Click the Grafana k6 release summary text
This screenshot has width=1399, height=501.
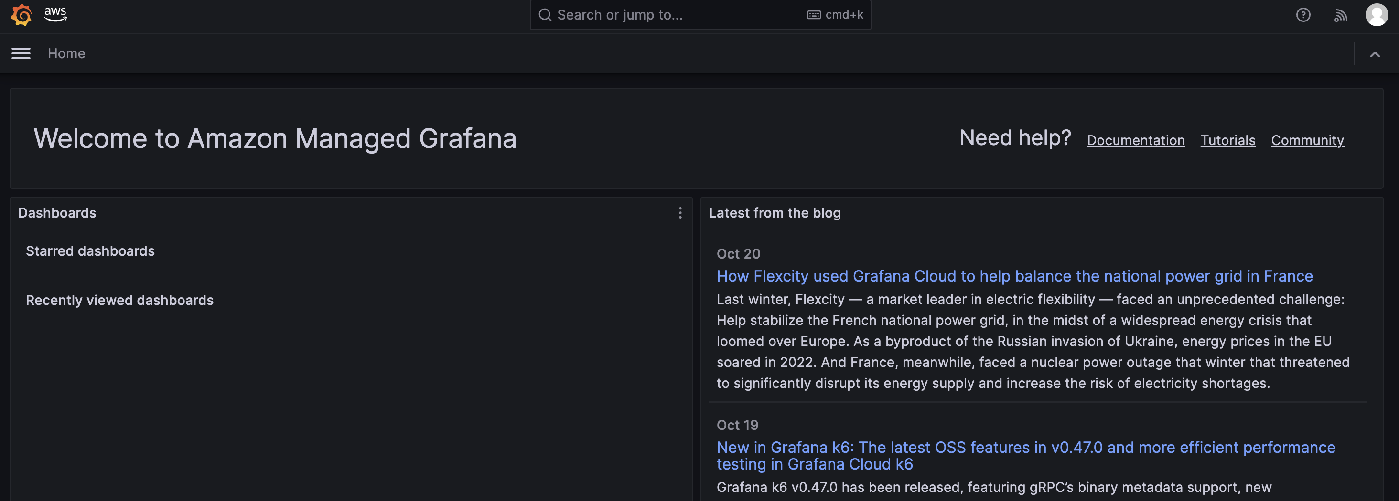point(994,487)
